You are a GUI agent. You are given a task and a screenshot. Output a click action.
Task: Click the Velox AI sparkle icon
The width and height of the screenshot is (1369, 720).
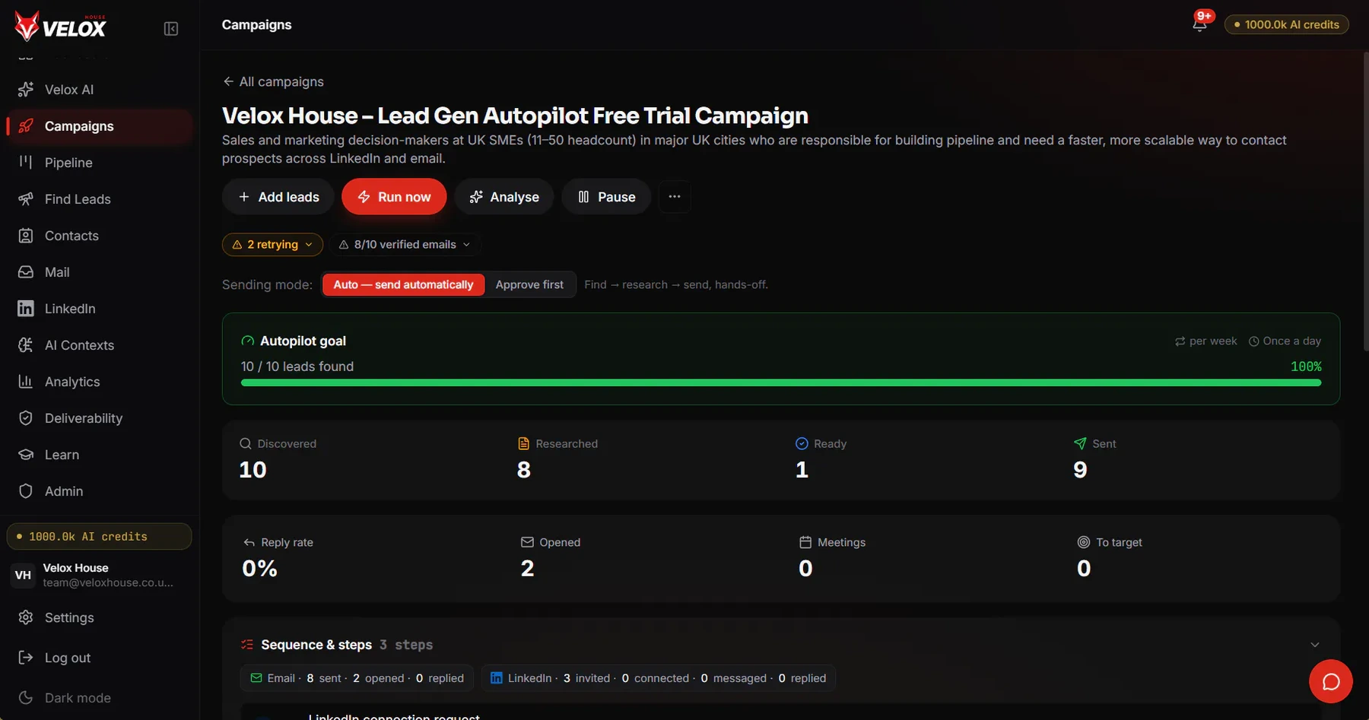coord(26,90)
